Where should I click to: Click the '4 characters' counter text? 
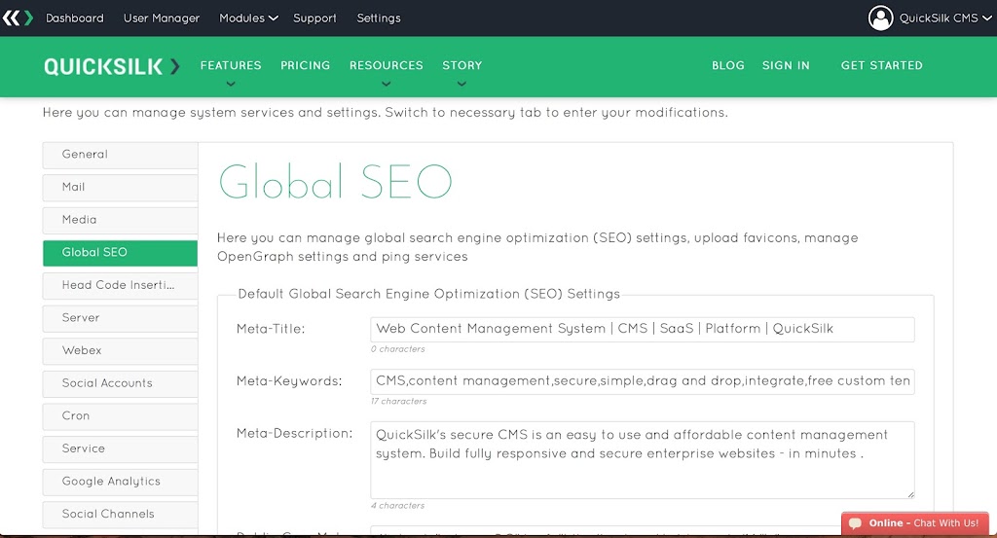click(x=398, y=506)
